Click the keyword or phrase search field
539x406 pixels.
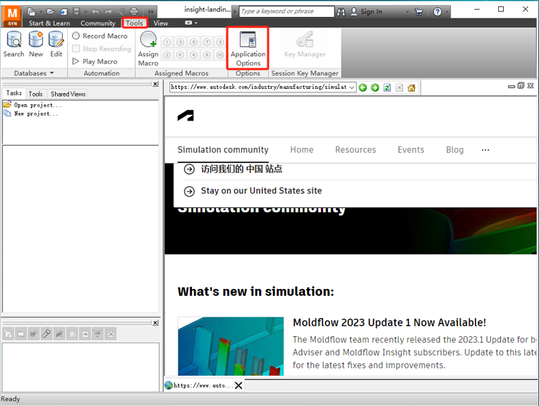point(286,11)
